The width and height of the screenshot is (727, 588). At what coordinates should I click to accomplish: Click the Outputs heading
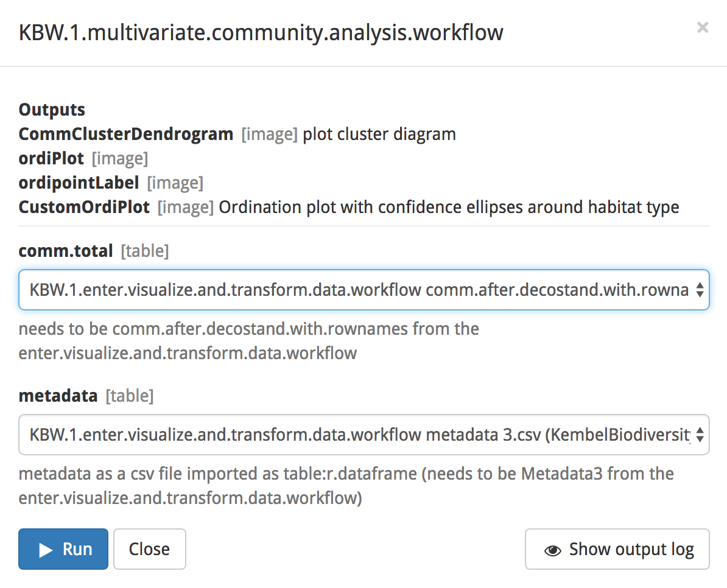pos(52,110)
